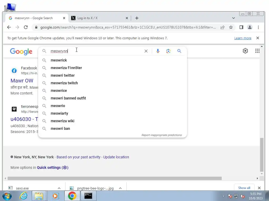Click 'Update location' link
Screen dimensions: 269x201
pos(116,157)
